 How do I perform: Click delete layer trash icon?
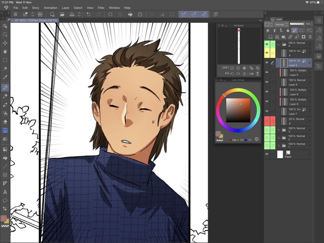pos(310,37)
